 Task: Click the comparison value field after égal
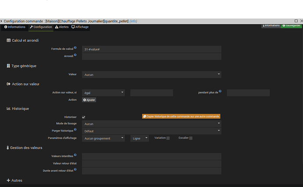[x=151, y=93]
